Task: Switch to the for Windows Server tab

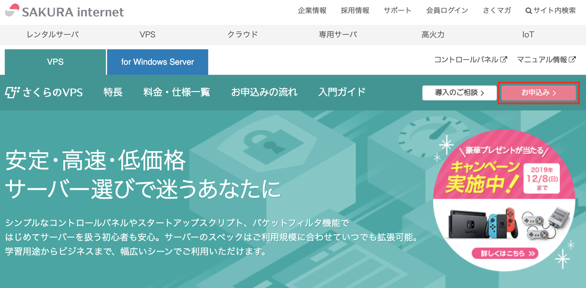Action: tap(158, 62)
